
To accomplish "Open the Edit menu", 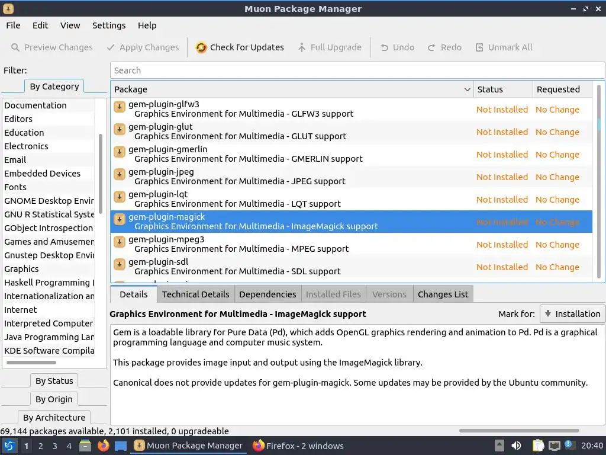I will (40, 25).
